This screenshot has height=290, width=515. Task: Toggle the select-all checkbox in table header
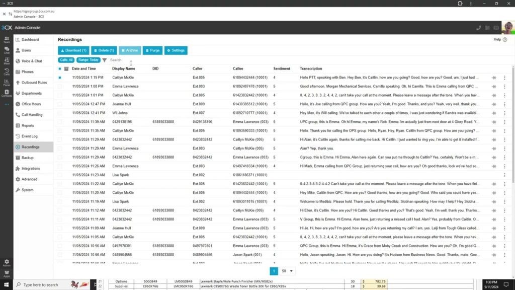(x=60, y=68)
